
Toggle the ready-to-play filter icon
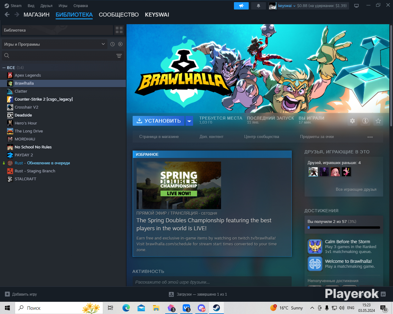(x=120, y=44)
